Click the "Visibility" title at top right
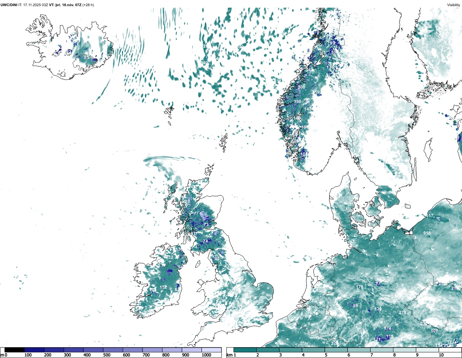Screen dimensions: 462x358 pyautogui.click(x=454, y=5)
